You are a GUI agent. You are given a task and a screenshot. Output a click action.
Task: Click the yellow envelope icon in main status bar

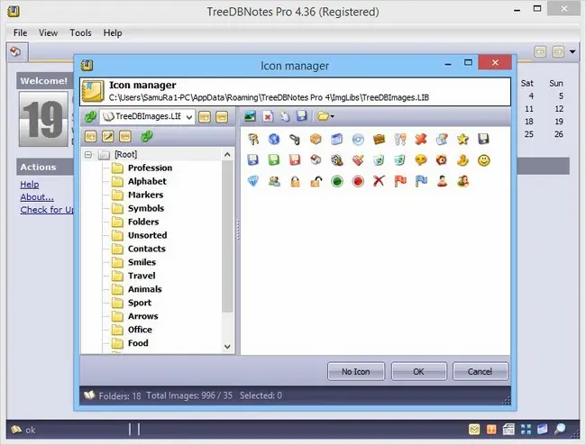click(x=474, y=430)
